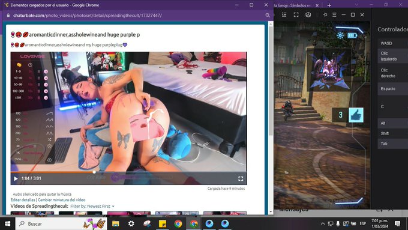Open a new tab in background browser
The height and width of the screenshot is (230, 408).
(x=329, y=5)
